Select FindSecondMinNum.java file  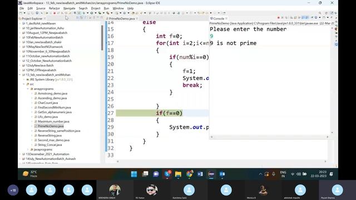(55, 107)
